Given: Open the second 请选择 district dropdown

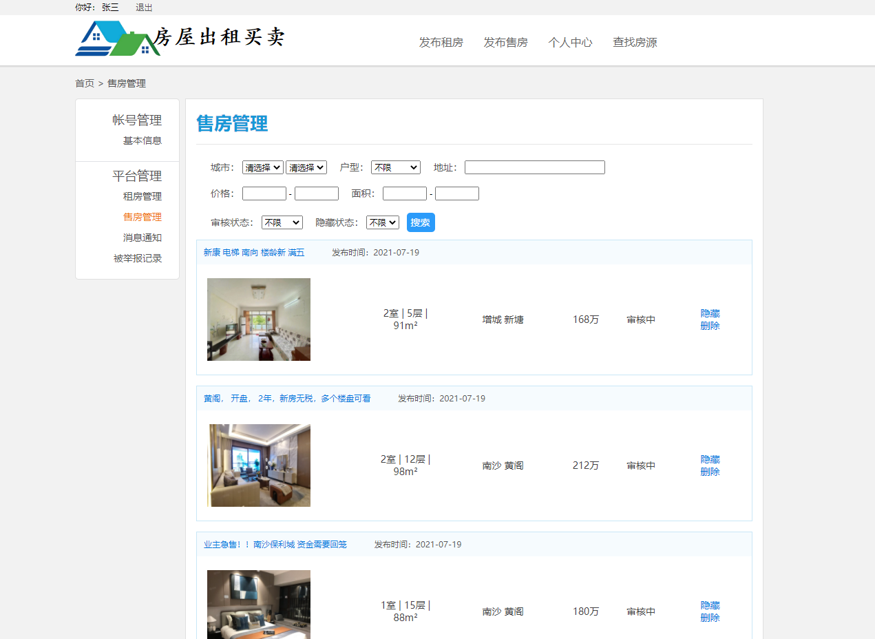Looking at the screenshot, I should [x=306, y=167].
